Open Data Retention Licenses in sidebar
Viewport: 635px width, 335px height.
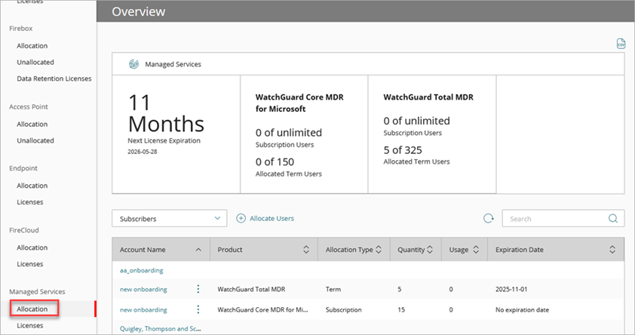point(54,78)
